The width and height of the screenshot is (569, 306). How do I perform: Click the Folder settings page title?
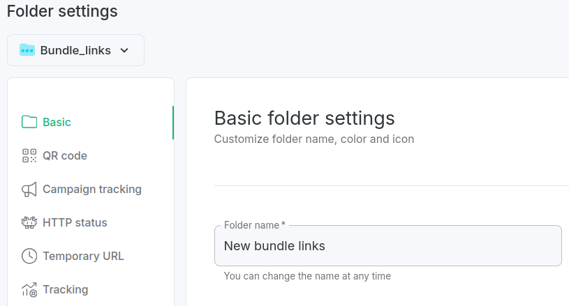coord(62,12)
